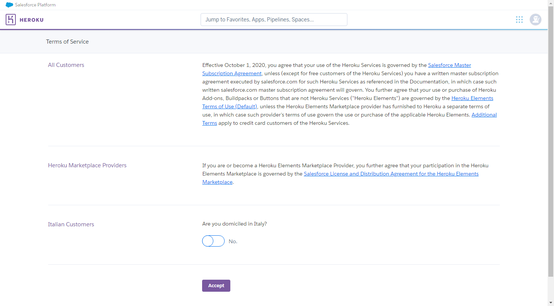Viewport: 554px width, 306px height.
Task: Click the Accept button
Action: (216, 286)
